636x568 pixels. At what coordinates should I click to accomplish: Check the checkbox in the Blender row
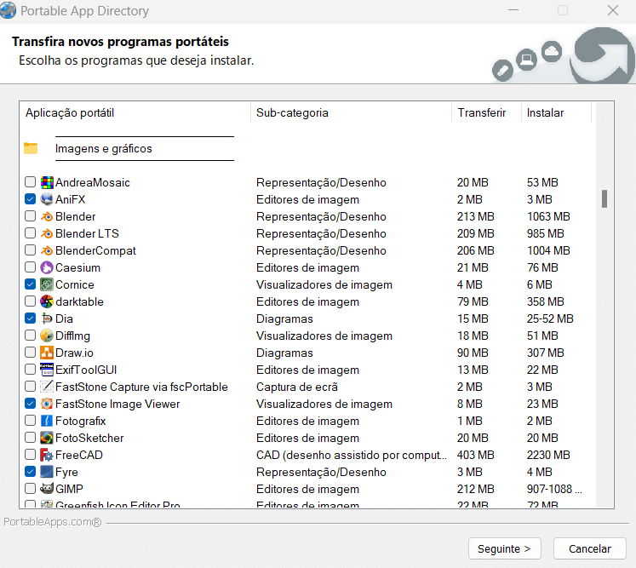[30, 215]
